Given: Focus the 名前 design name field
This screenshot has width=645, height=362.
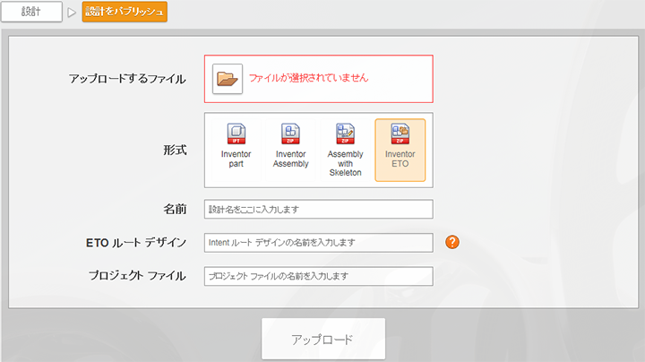Looking at the screenshot, I should coord(318,209).
